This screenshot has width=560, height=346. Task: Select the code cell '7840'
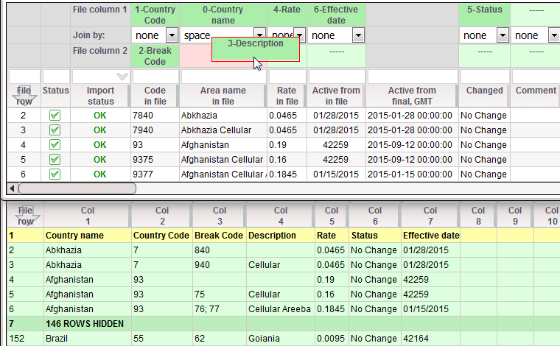click(155, 116)
